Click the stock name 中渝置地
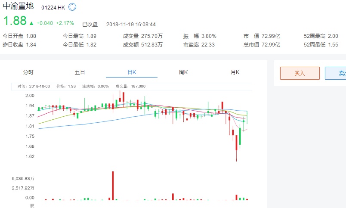346x208 pixels. pyautogui.click(x=18, y=7)
